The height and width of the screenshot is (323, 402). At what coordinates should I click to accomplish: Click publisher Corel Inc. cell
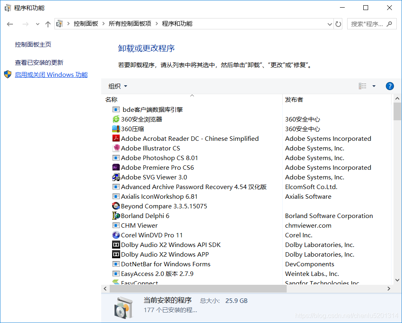click(299, 235)
